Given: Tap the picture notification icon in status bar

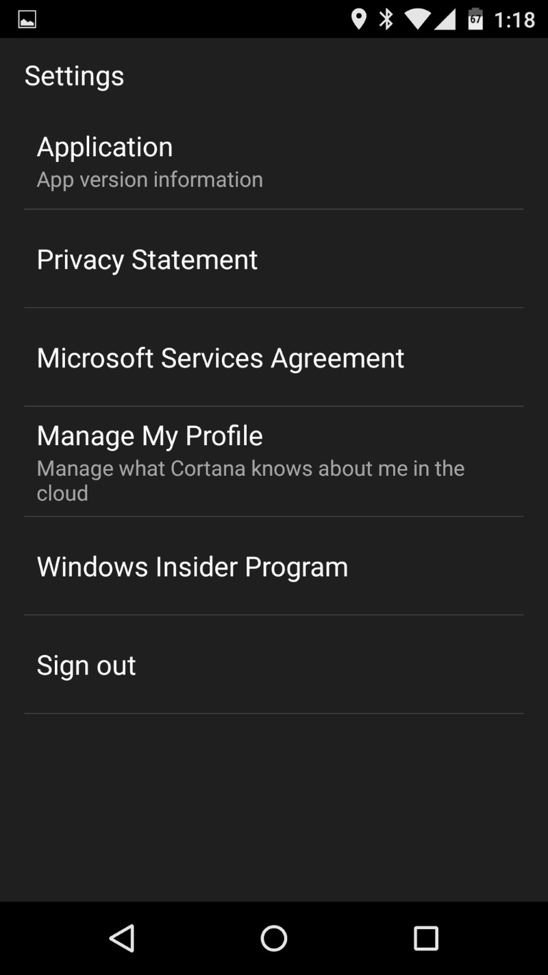Looking at the screenshot, I should coord(27,19).
